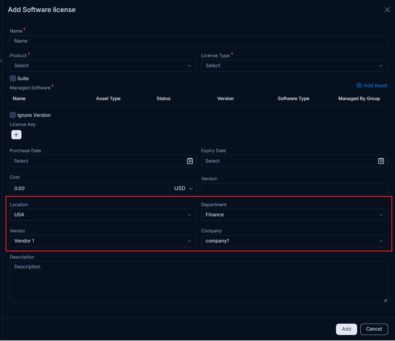Add a license key with plus button

point(16,135)
